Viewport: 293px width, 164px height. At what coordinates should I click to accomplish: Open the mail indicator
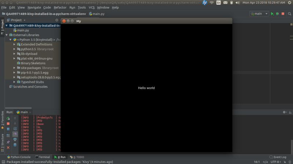[225, 3]
